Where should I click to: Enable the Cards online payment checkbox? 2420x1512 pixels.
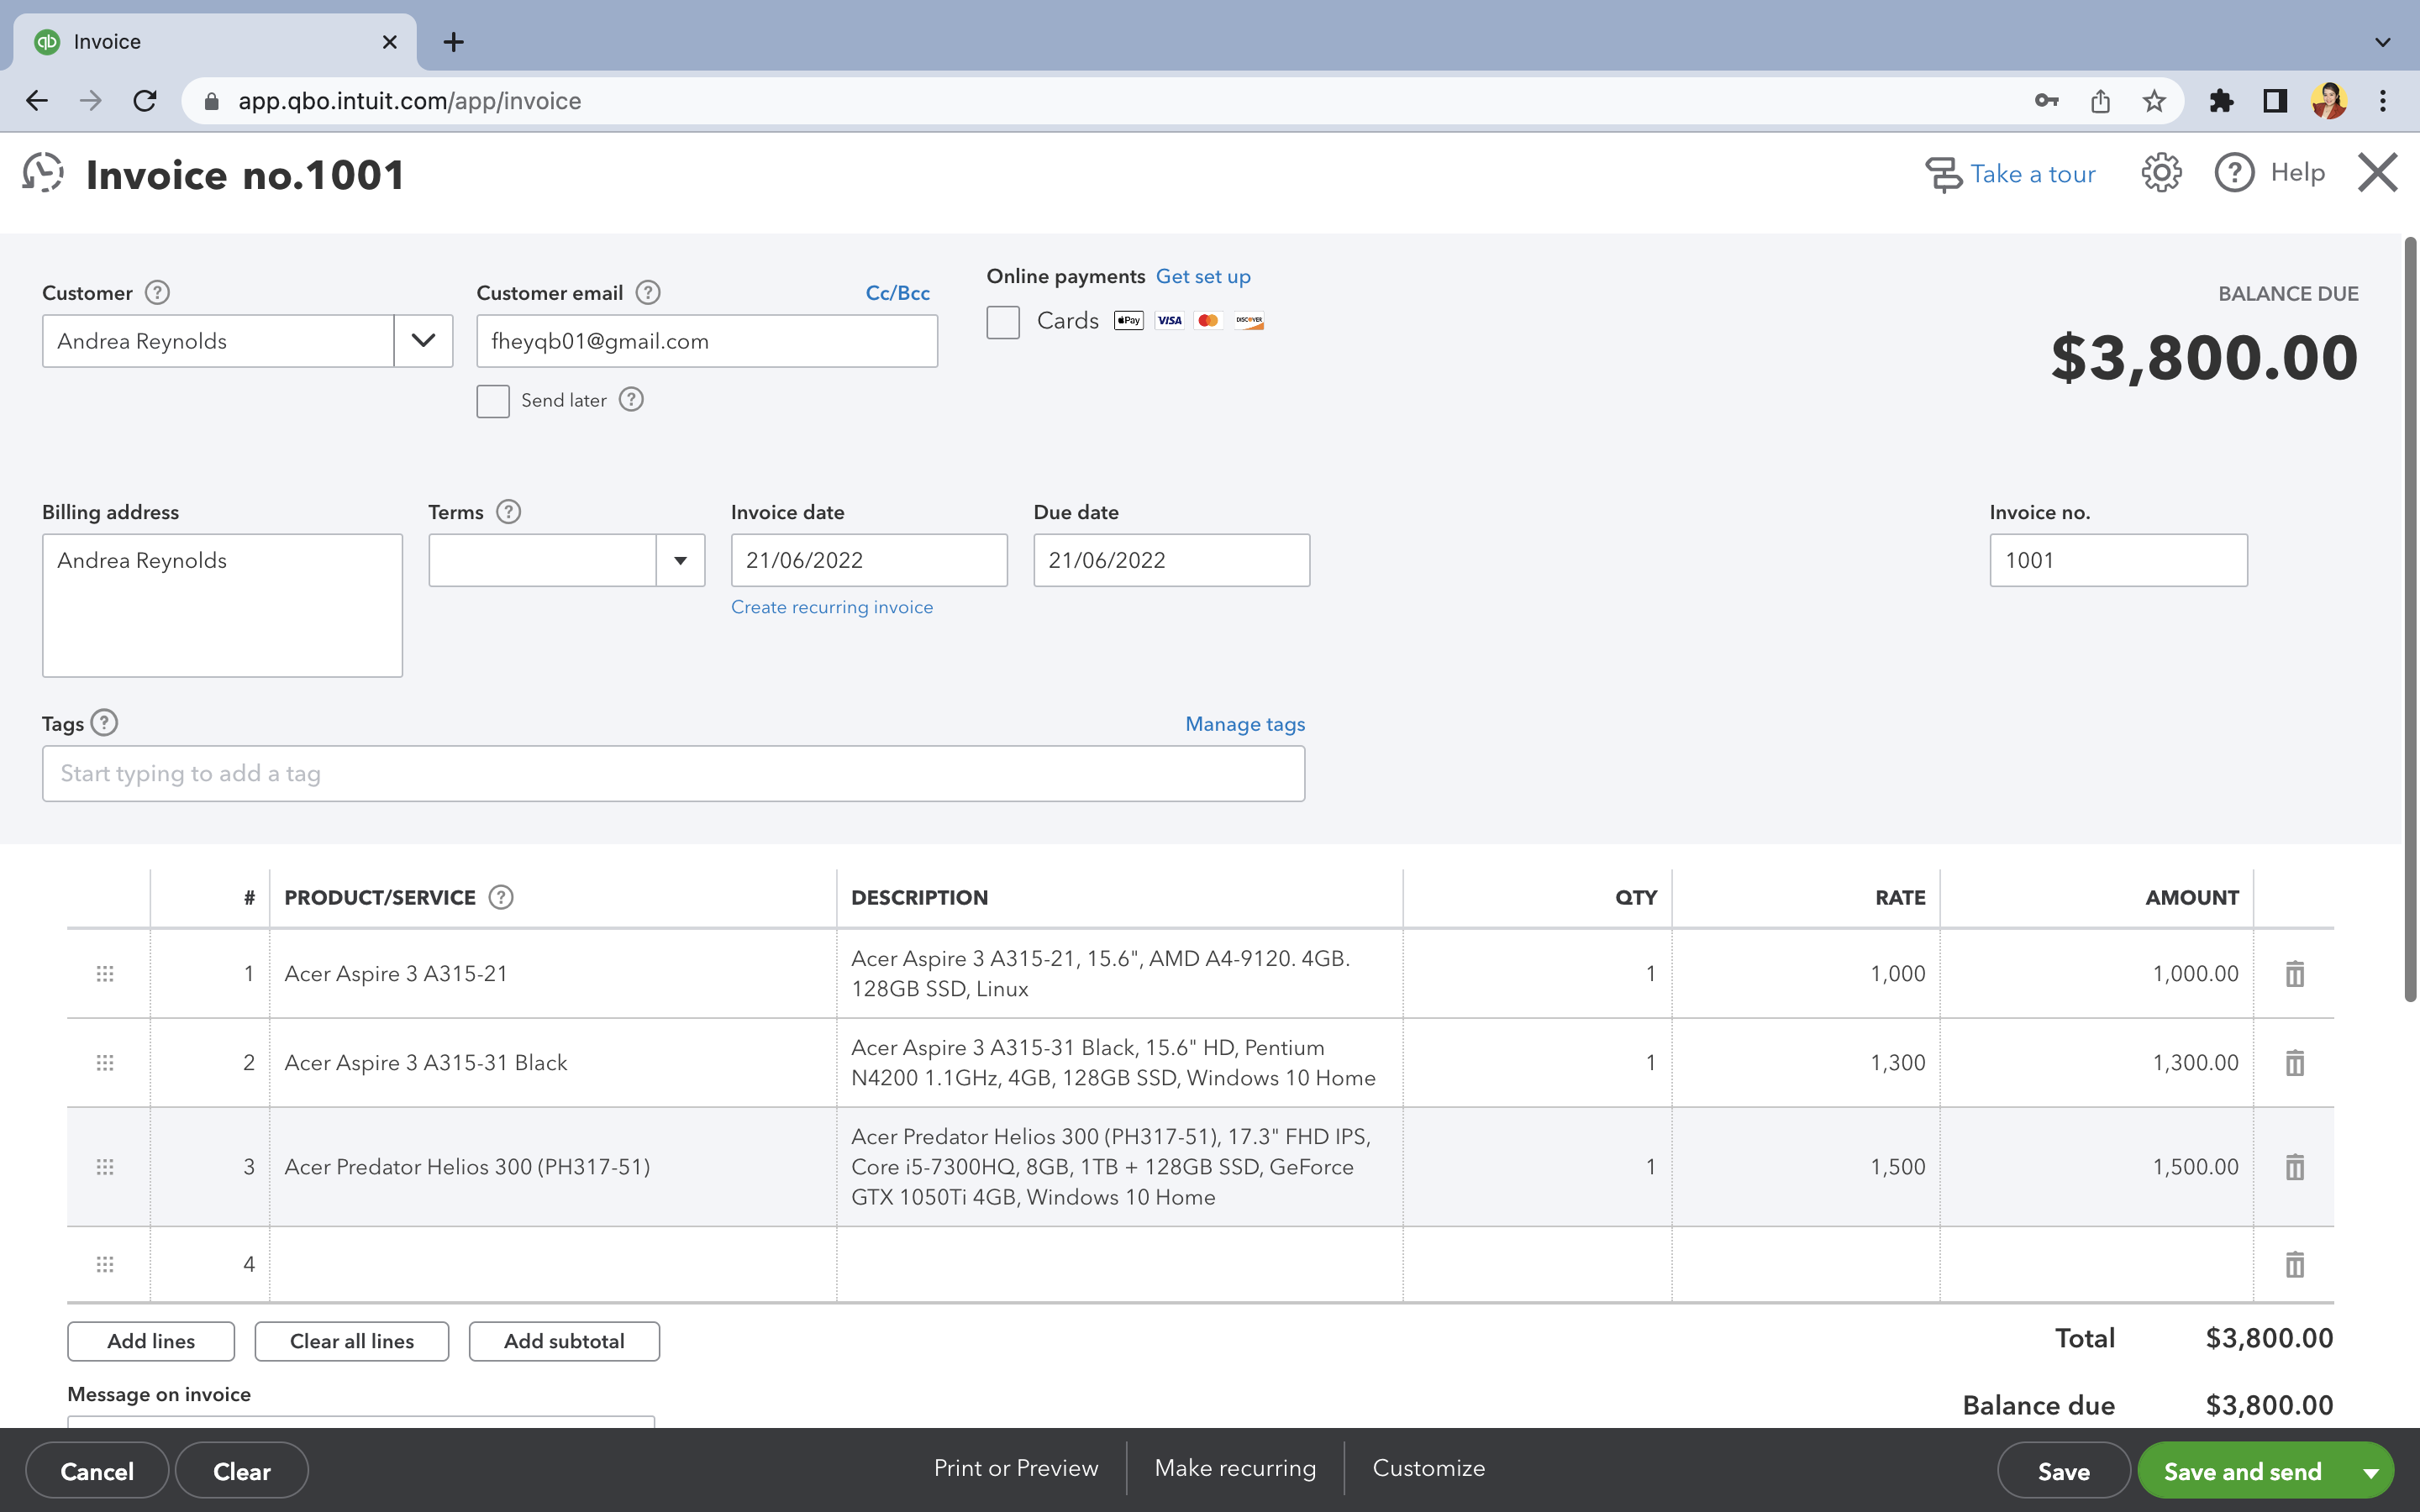click(x=1003, y=322)
